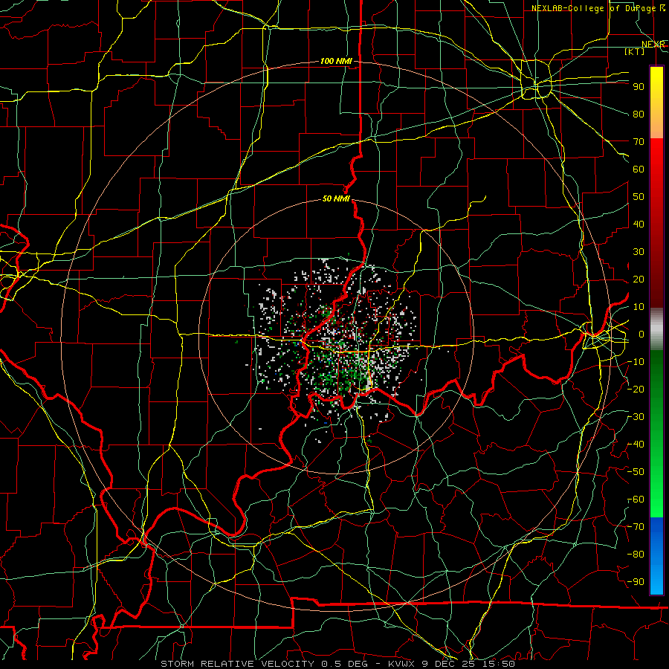Click the -50 value on the velocity scale
The image size is (669, 669).
tap(636, 472)
